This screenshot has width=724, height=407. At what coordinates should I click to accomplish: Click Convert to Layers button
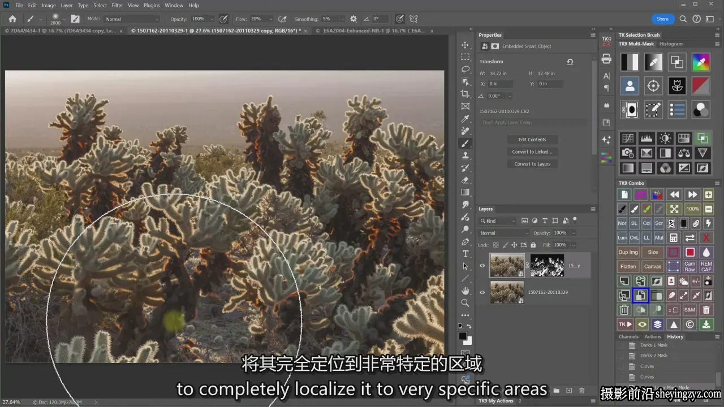click(x=532, y=164)
